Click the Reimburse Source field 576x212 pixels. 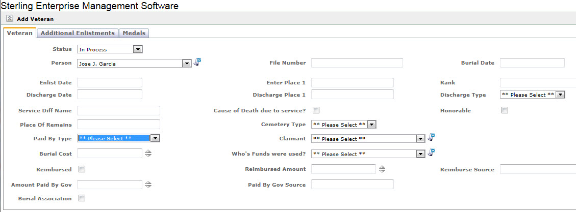coord(538,169)
